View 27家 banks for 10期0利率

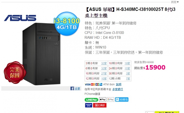(x=104, y=73)
